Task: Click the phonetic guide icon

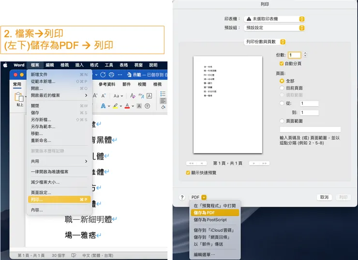Action: (x=141, y=96)
